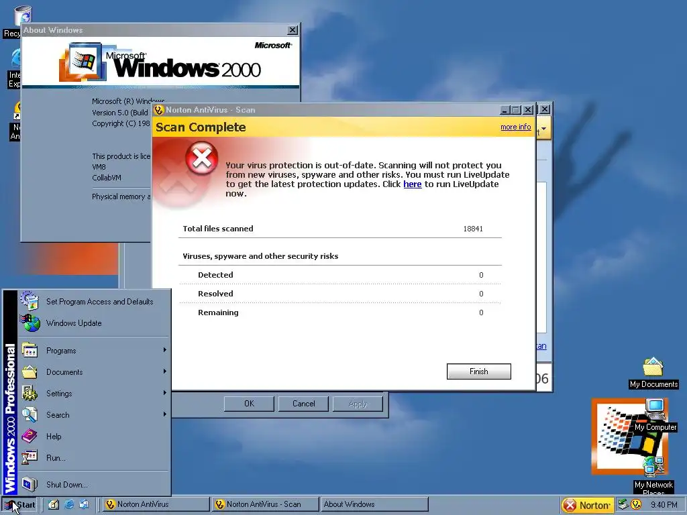Image resolution: width=687 pixels, height=515 pixels.
Task: Click the Set Program Access icon
Action: pyautogui.click(x=30, y=300)
